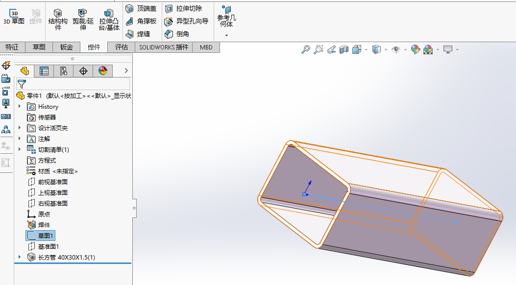Toggle the Section View icon
This screenshot has width=516, height=285.
tap(344, 49)
